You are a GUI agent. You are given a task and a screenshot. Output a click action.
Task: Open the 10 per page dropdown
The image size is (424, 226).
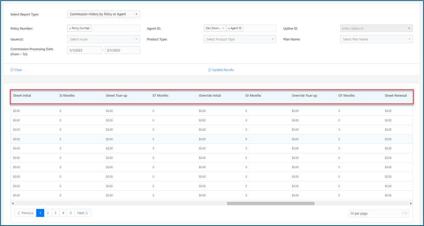pyautogui.click(x=379, y=213)
